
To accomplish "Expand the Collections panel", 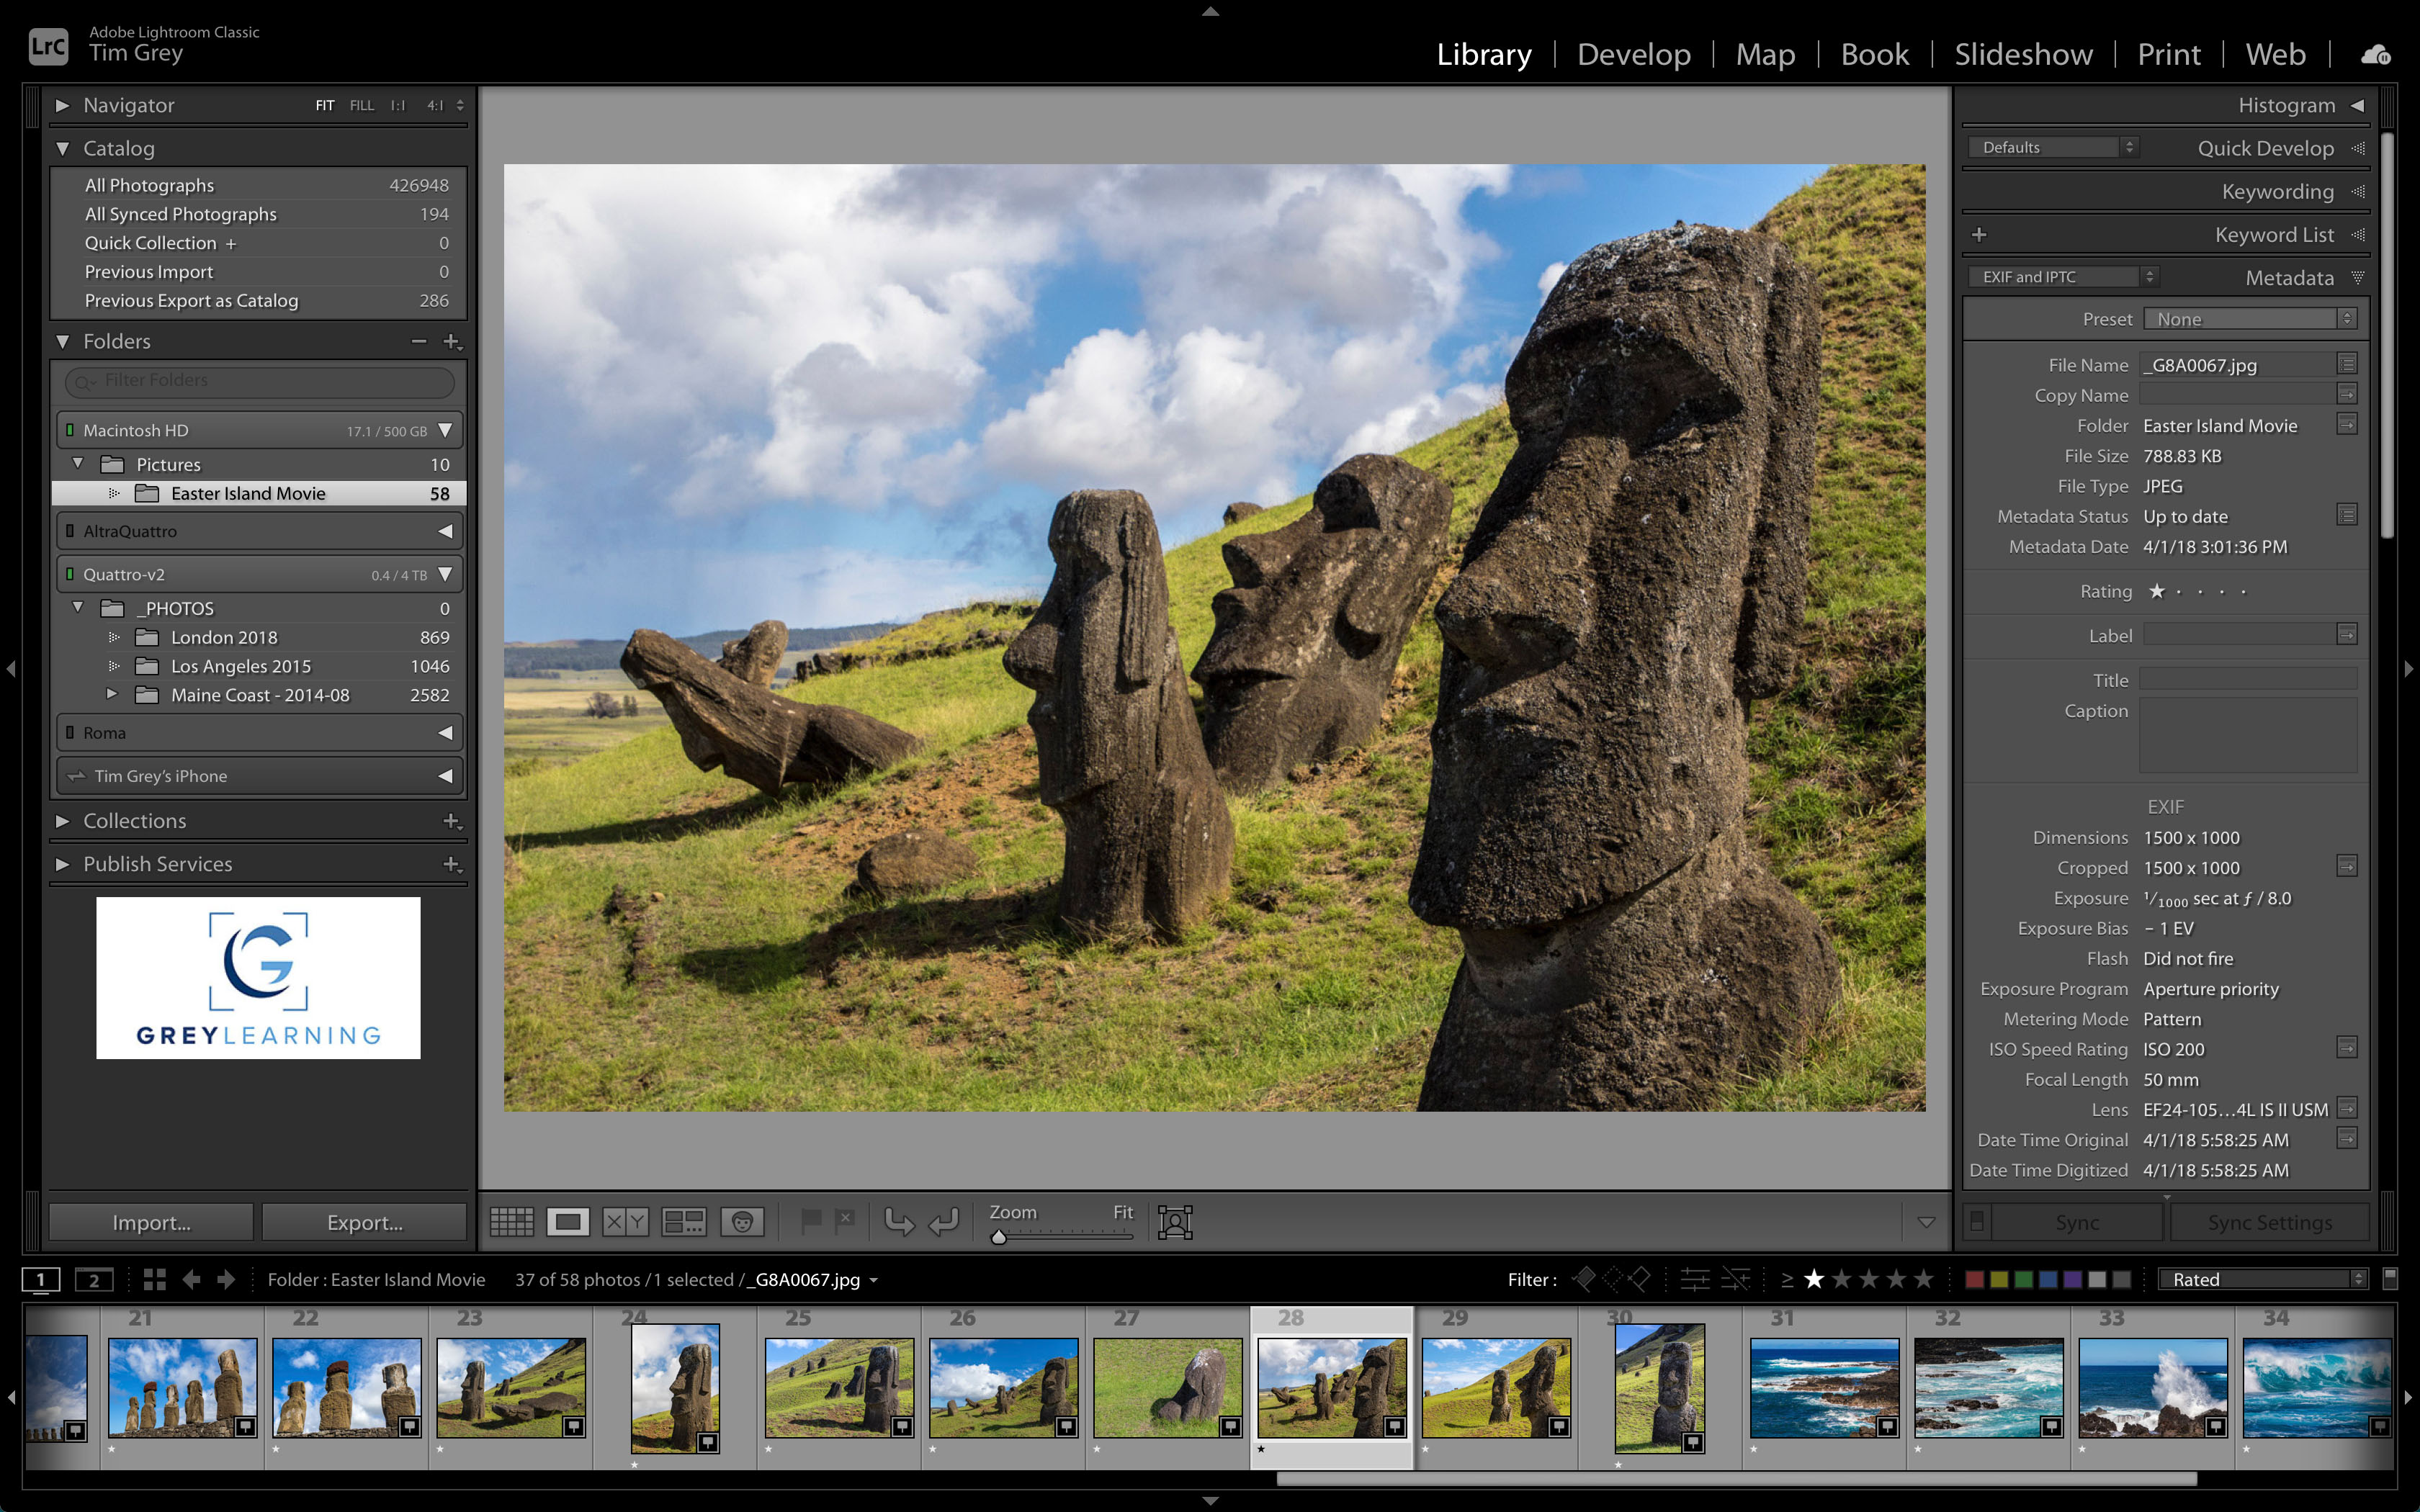I will click(134, 821).
